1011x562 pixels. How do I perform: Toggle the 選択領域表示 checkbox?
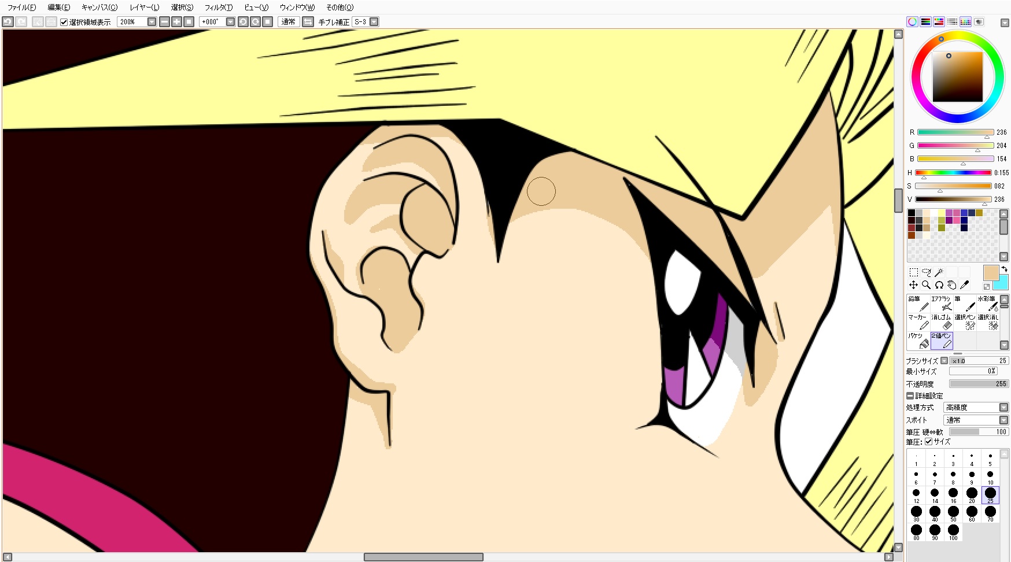tap(64, 22)
